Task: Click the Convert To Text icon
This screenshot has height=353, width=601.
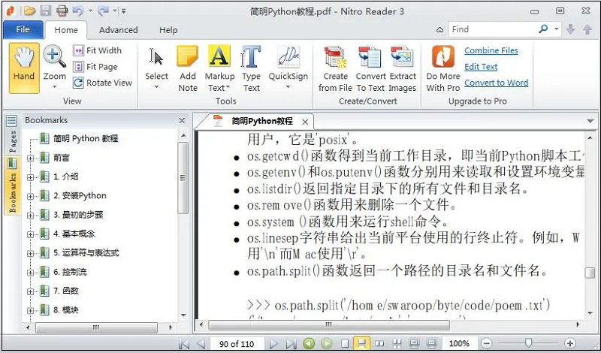Action: (x=370, y=57)
